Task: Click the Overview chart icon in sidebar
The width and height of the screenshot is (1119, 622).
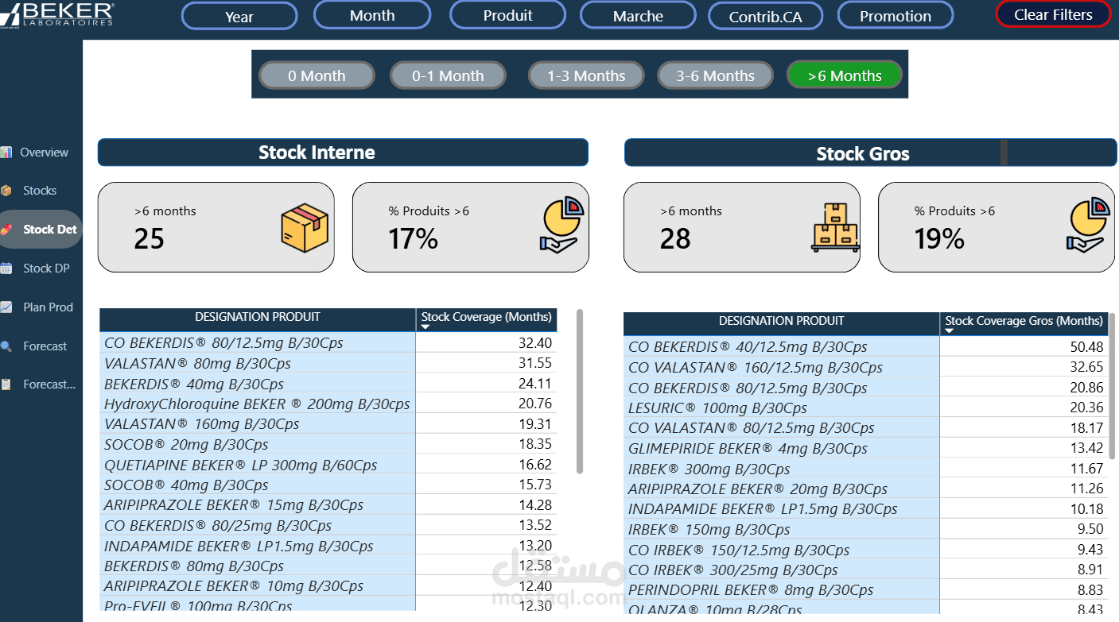Action: pos(6,153)
